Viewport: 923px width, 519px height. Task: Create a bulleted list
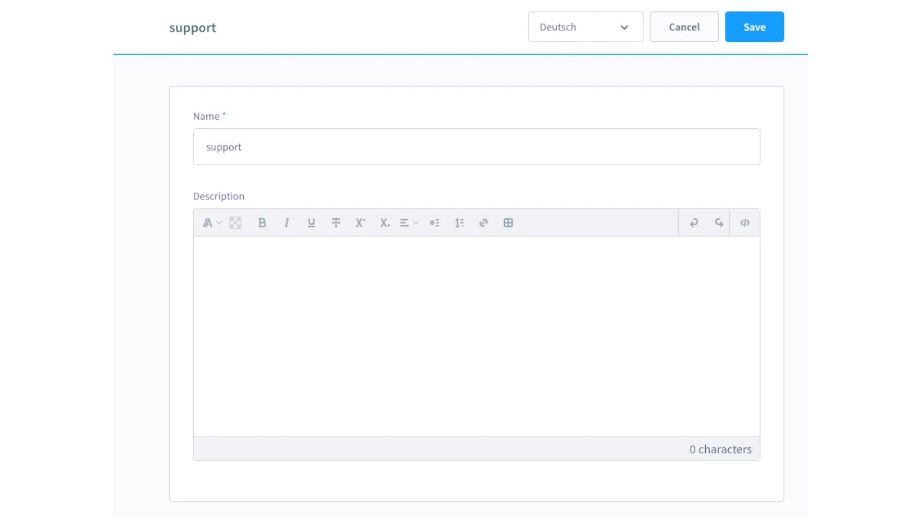[x=435, y=222]
